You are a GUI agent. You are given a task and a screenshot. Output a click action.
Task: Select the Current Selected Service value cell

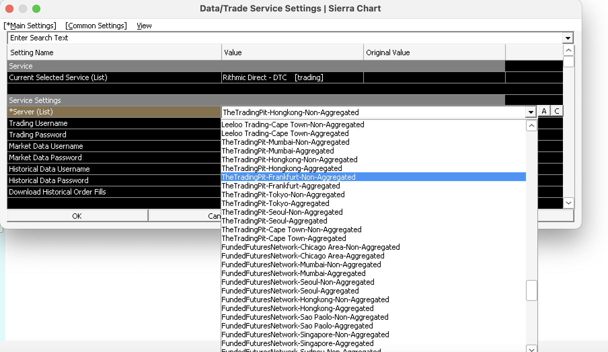(293, 77)
